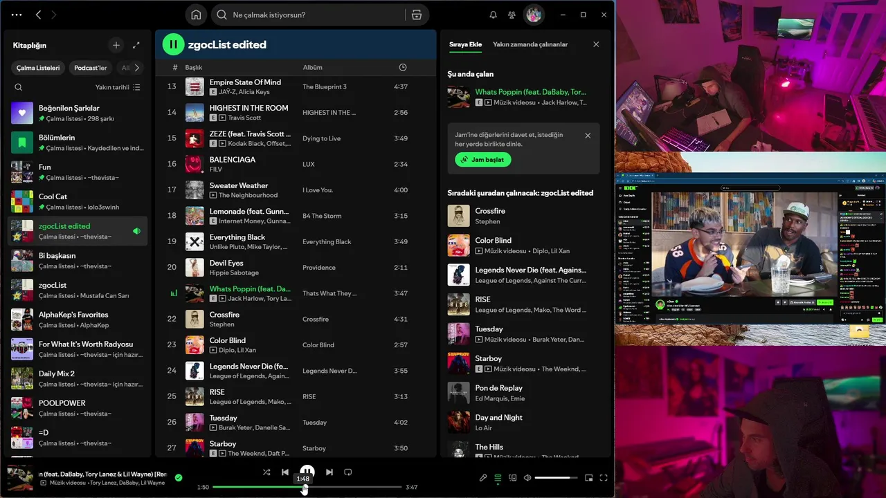Open Now Playing view pencil icon

pos(483,477)
